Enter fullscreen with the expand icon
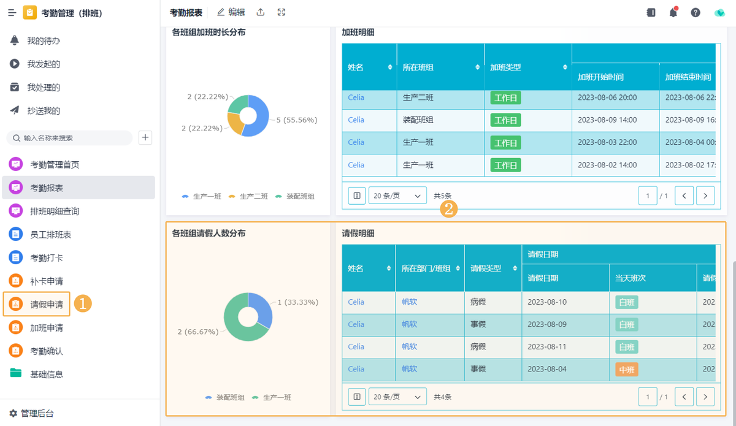The image size is (736, 426). (281, 12)
